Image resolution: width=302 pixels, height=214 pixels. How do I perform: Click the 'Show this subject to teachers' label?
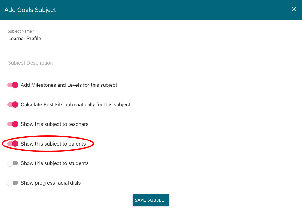[x=55, y=124]
